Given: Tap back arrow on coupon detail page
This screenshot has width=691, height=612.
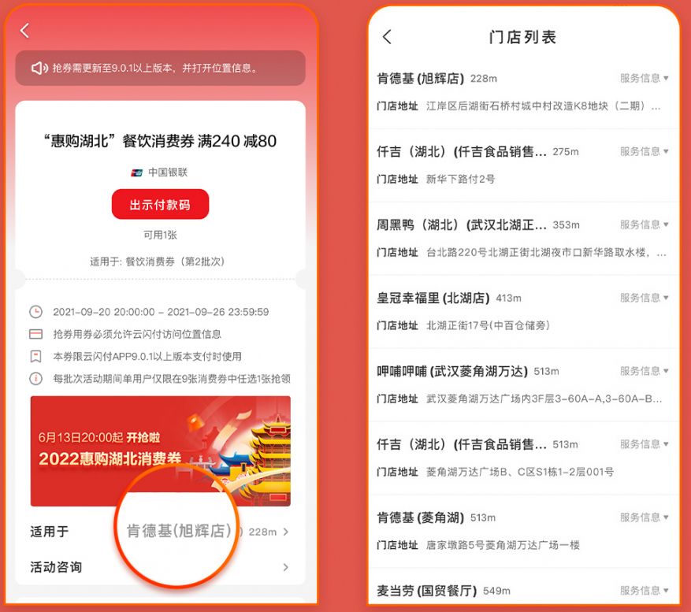Looking at the screenshot, I should pos(24,31).
